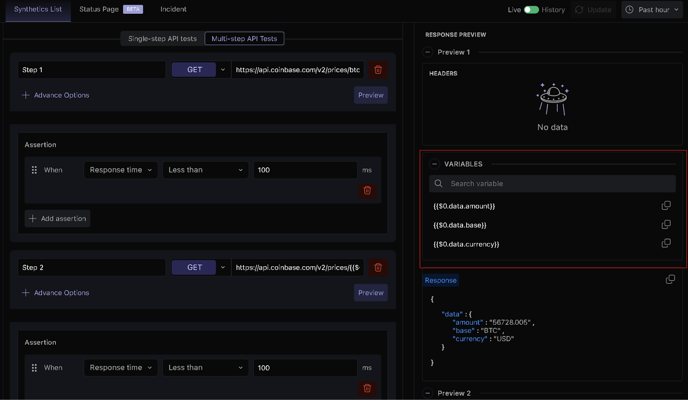The width and height of the screenshot is (688, 400).
Task: Switch to the Single-step API tests tab
Action: click(162, 38)
